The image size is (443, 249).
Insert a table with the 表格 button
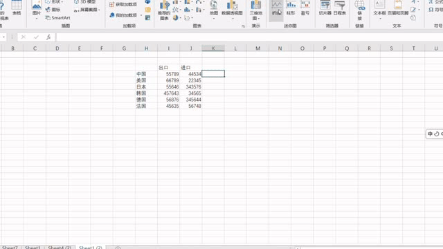pyautogui.click(x=17, y=8)
